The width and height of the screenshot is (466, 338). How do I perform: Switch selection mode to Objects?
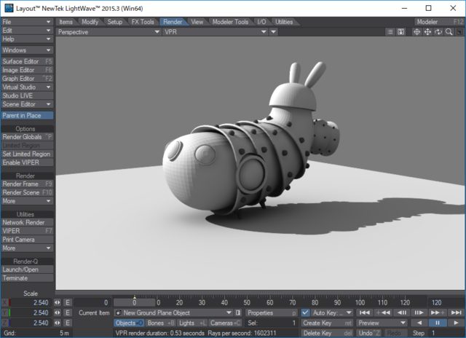(x=129, y=323)
